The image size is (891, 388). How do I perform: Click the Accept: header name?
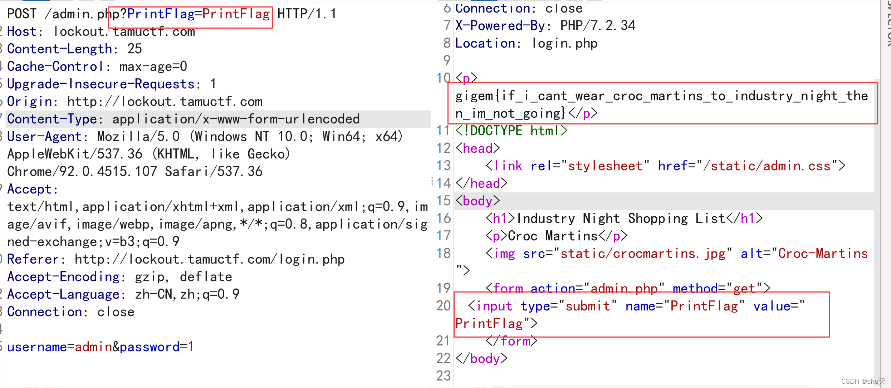point(33,189)
